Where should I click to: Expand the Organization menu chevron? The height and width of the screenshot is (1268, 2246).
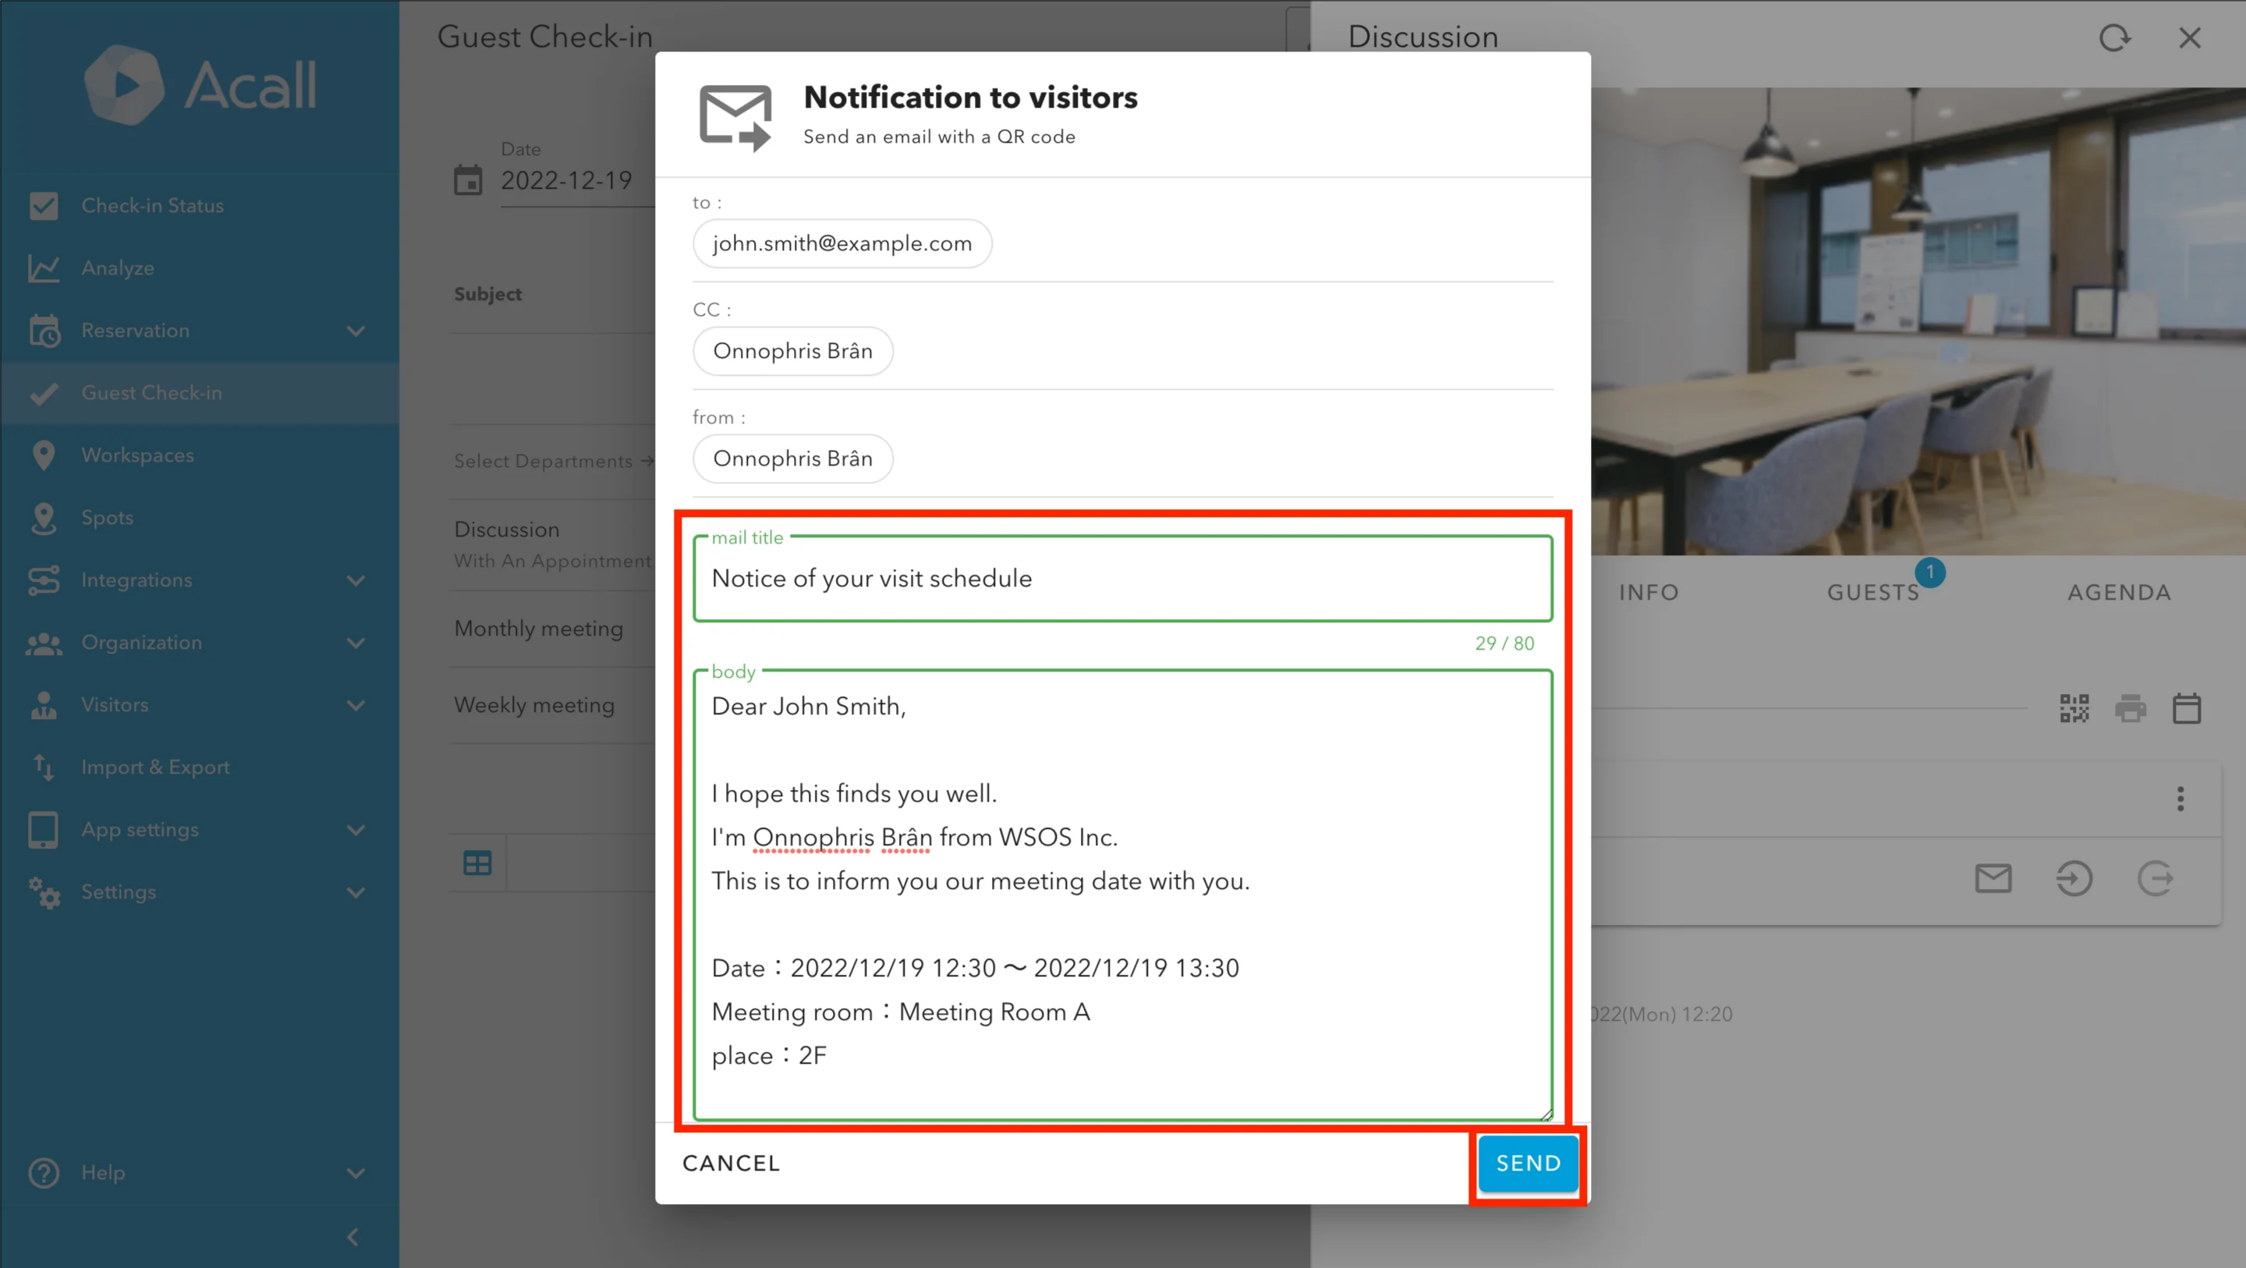coord(356,643)
